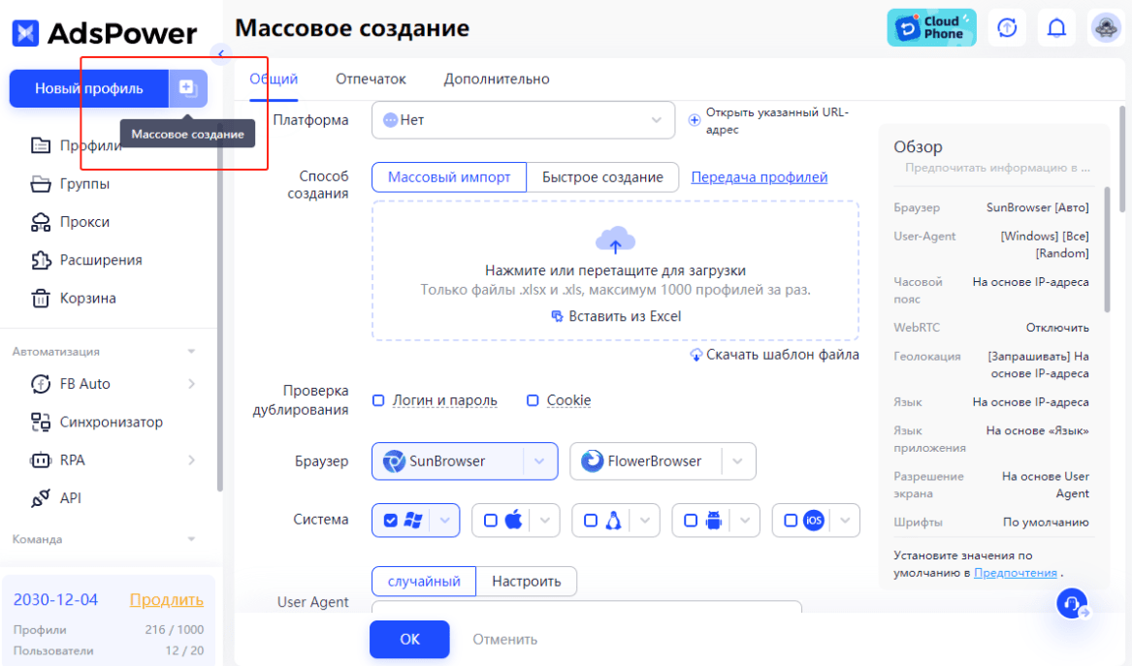Open SunBrowser version dropdown arrow

539,461
